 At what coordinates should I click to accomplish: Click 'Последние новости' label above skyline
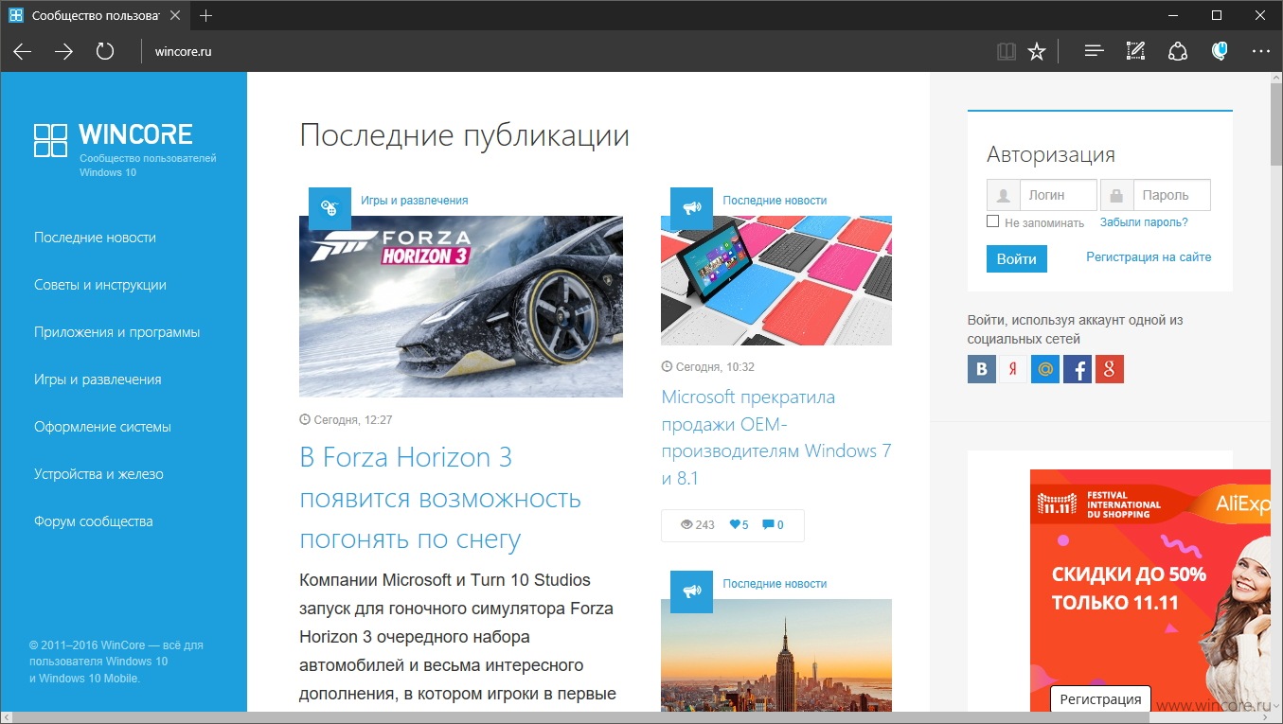tap(775, 583)
